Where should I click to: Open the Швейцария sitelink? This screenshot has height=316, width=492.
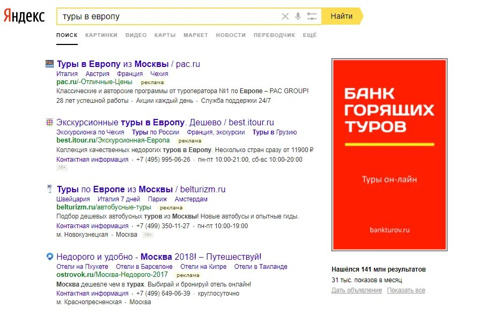[73, 199]
